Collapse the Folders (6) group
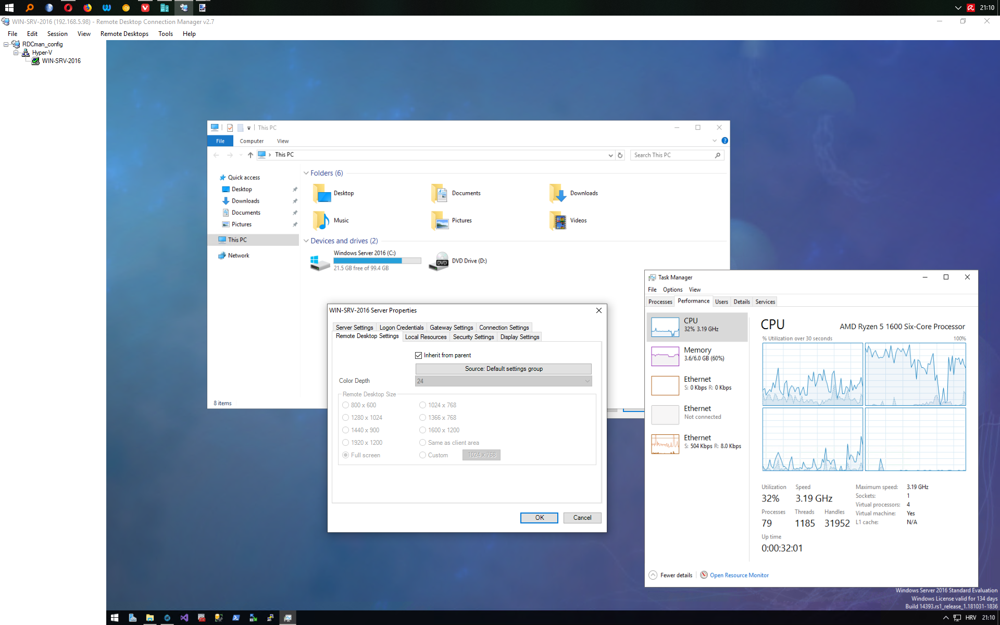This screenshot has height=625, width=1000. [x=306, y=173]
